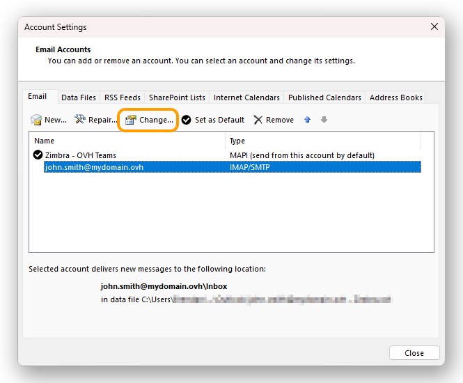
Task: Switch to Address Books tab
Action: click(395, 97)
